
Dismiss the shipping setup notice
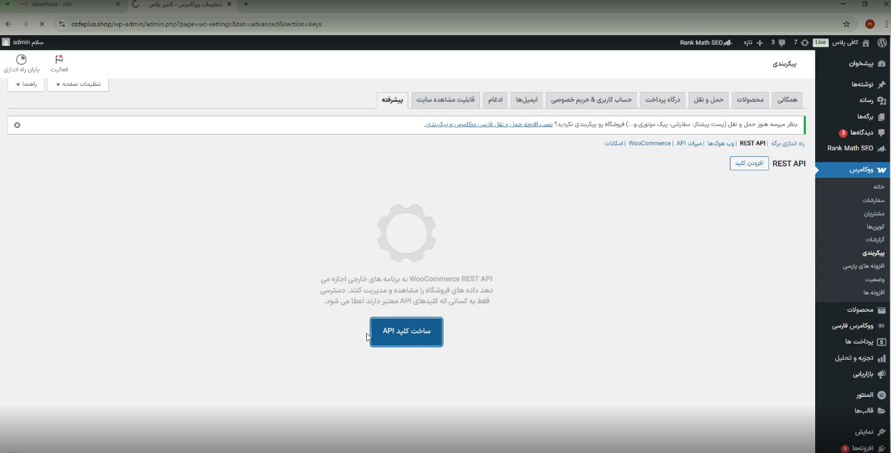(x=16, y=124)
